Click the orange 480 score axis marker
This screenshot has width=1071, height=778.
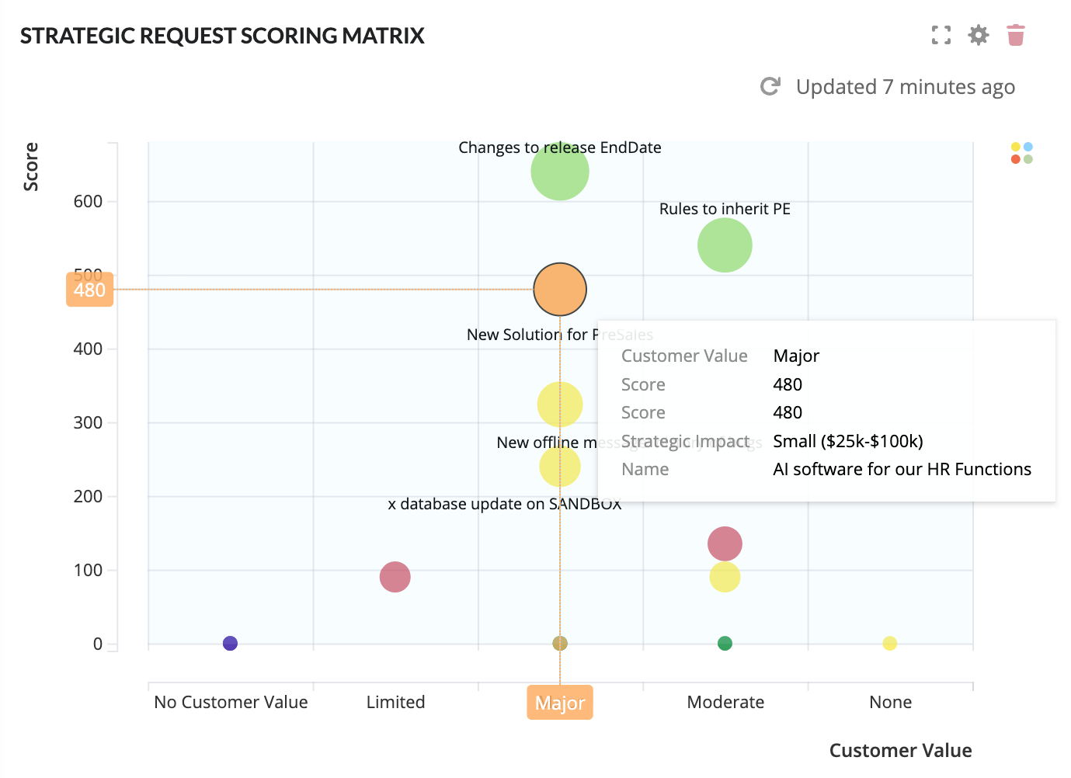[89, 290]
